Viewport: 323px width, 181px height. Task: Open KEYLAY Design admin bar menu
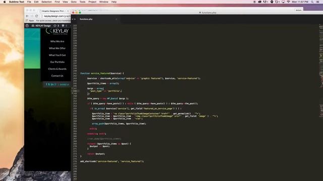point(41,26)
